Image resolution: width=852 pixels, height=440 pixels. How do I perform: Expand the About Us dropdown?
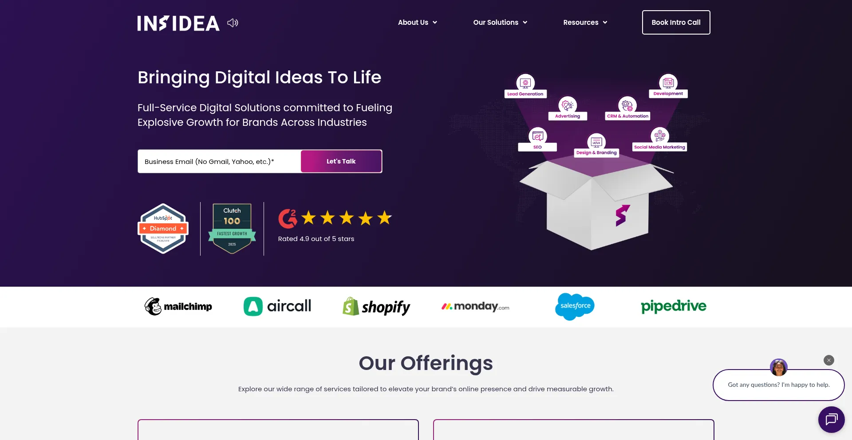click(x=417, y=22)
